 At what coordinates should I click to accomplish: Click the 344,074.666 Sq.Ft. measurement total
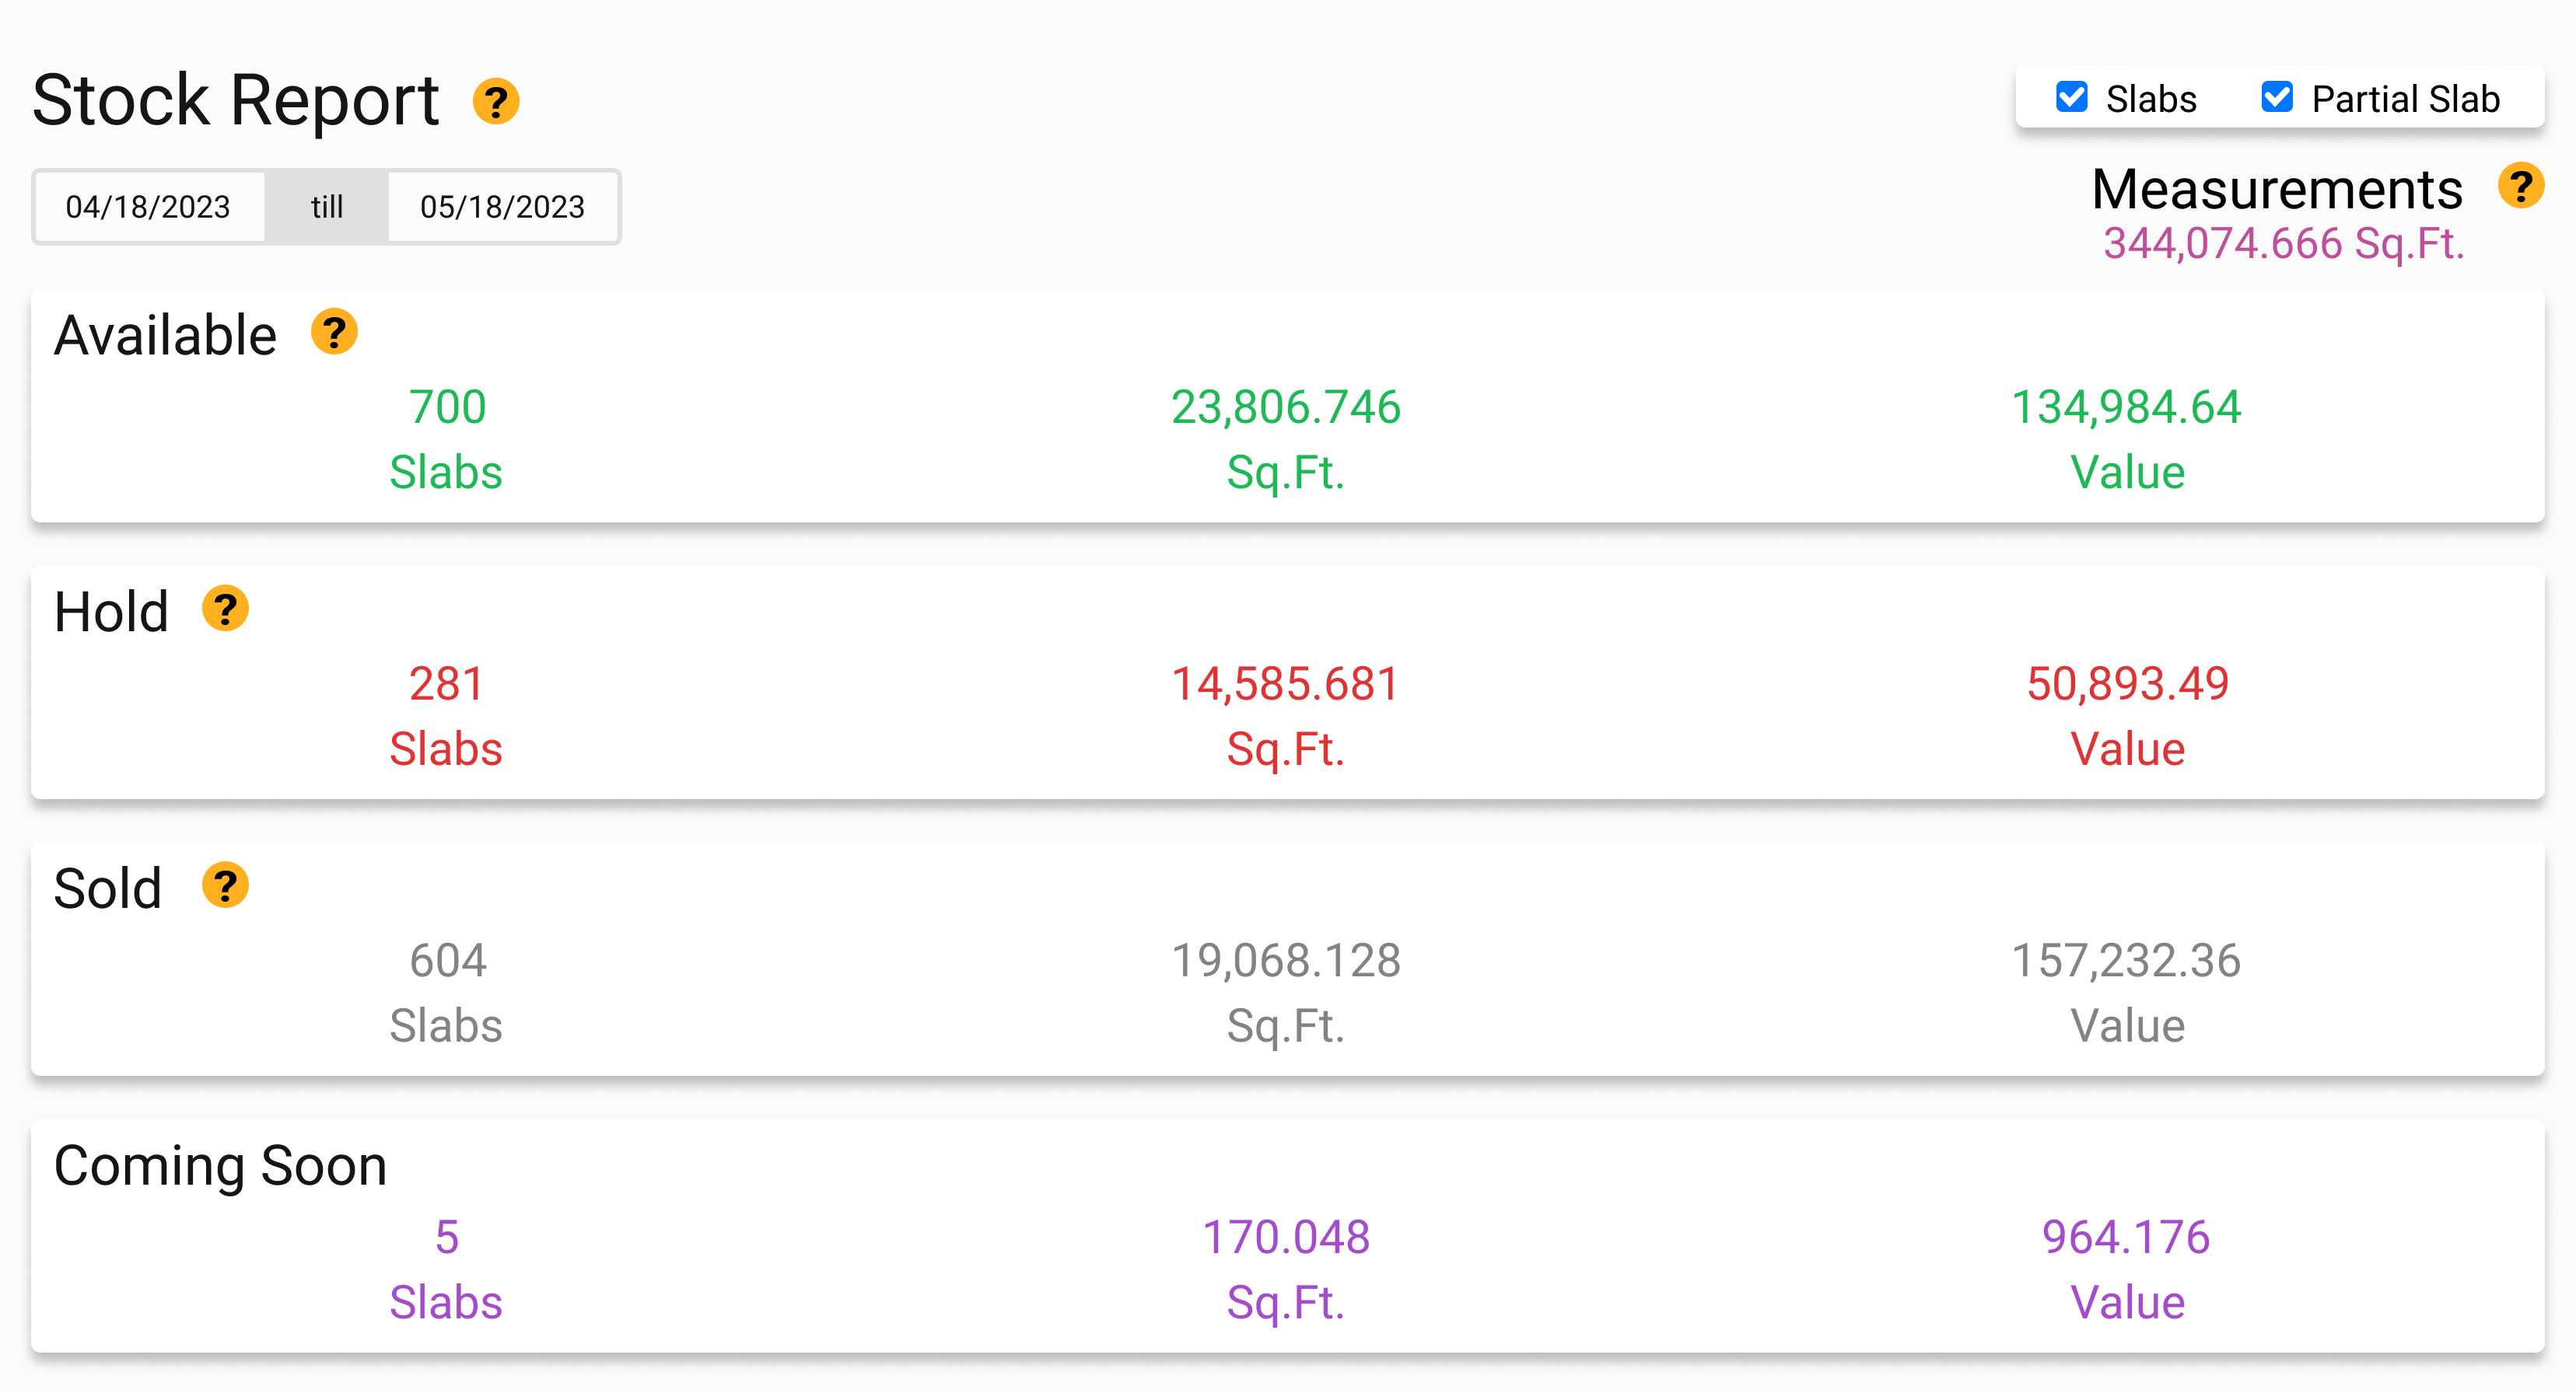pos(2283,244)
